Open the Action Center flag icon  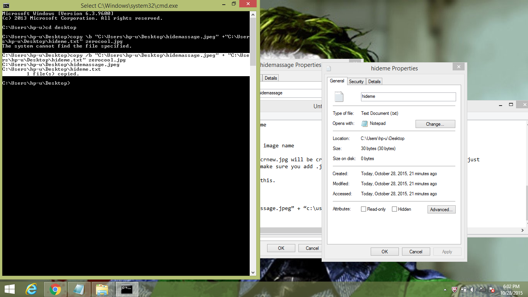click(492, 289)
